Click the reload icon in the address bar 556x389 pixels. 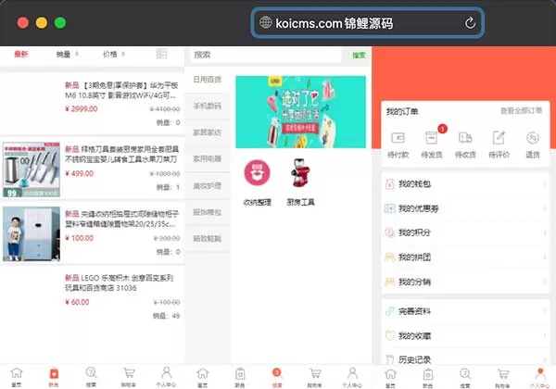(470, 23)
